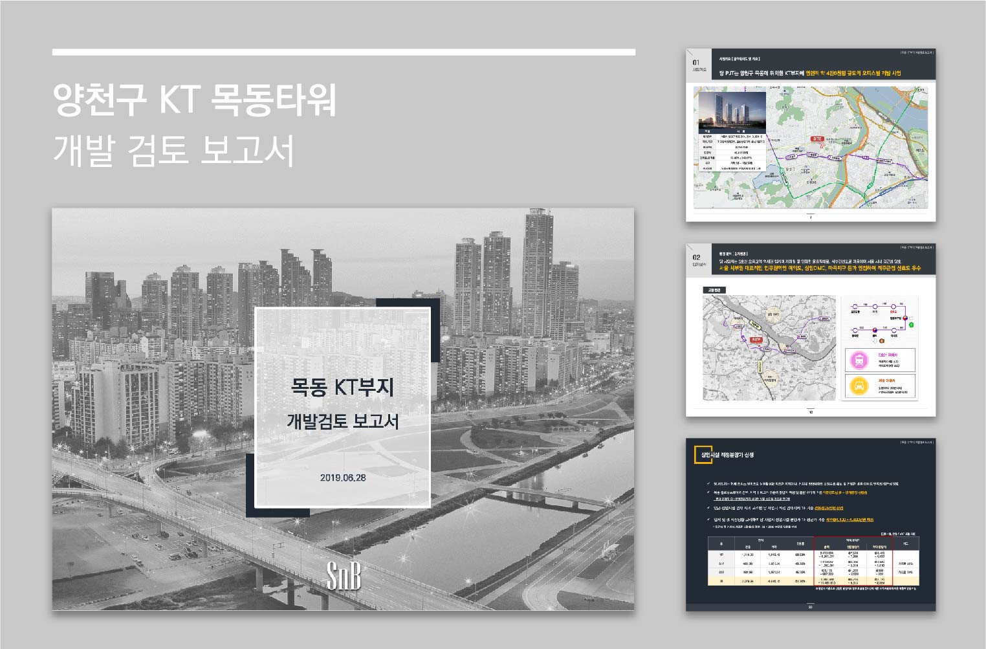
Task: Click the green circle badge on subway diagram
Action: (x=911, y=324)
